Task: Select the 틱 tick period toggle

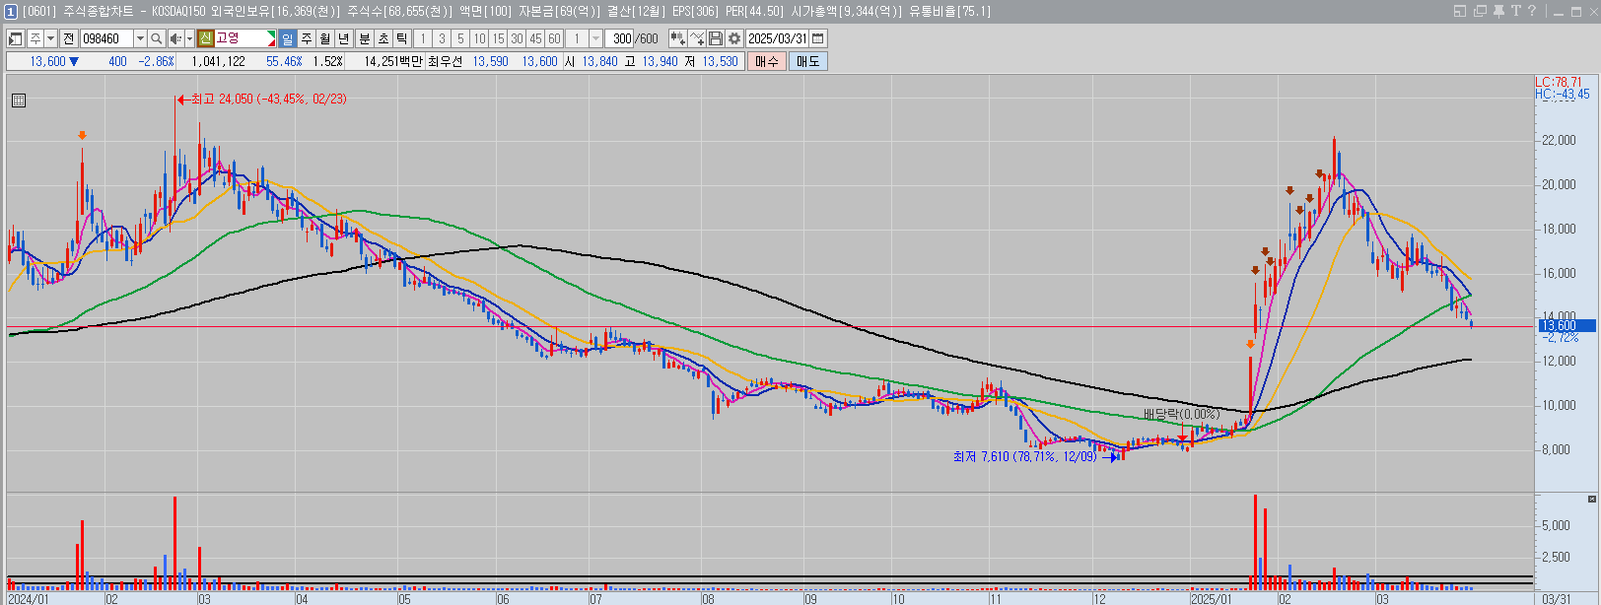Action: pyautogui.click(x=402, y=38)
